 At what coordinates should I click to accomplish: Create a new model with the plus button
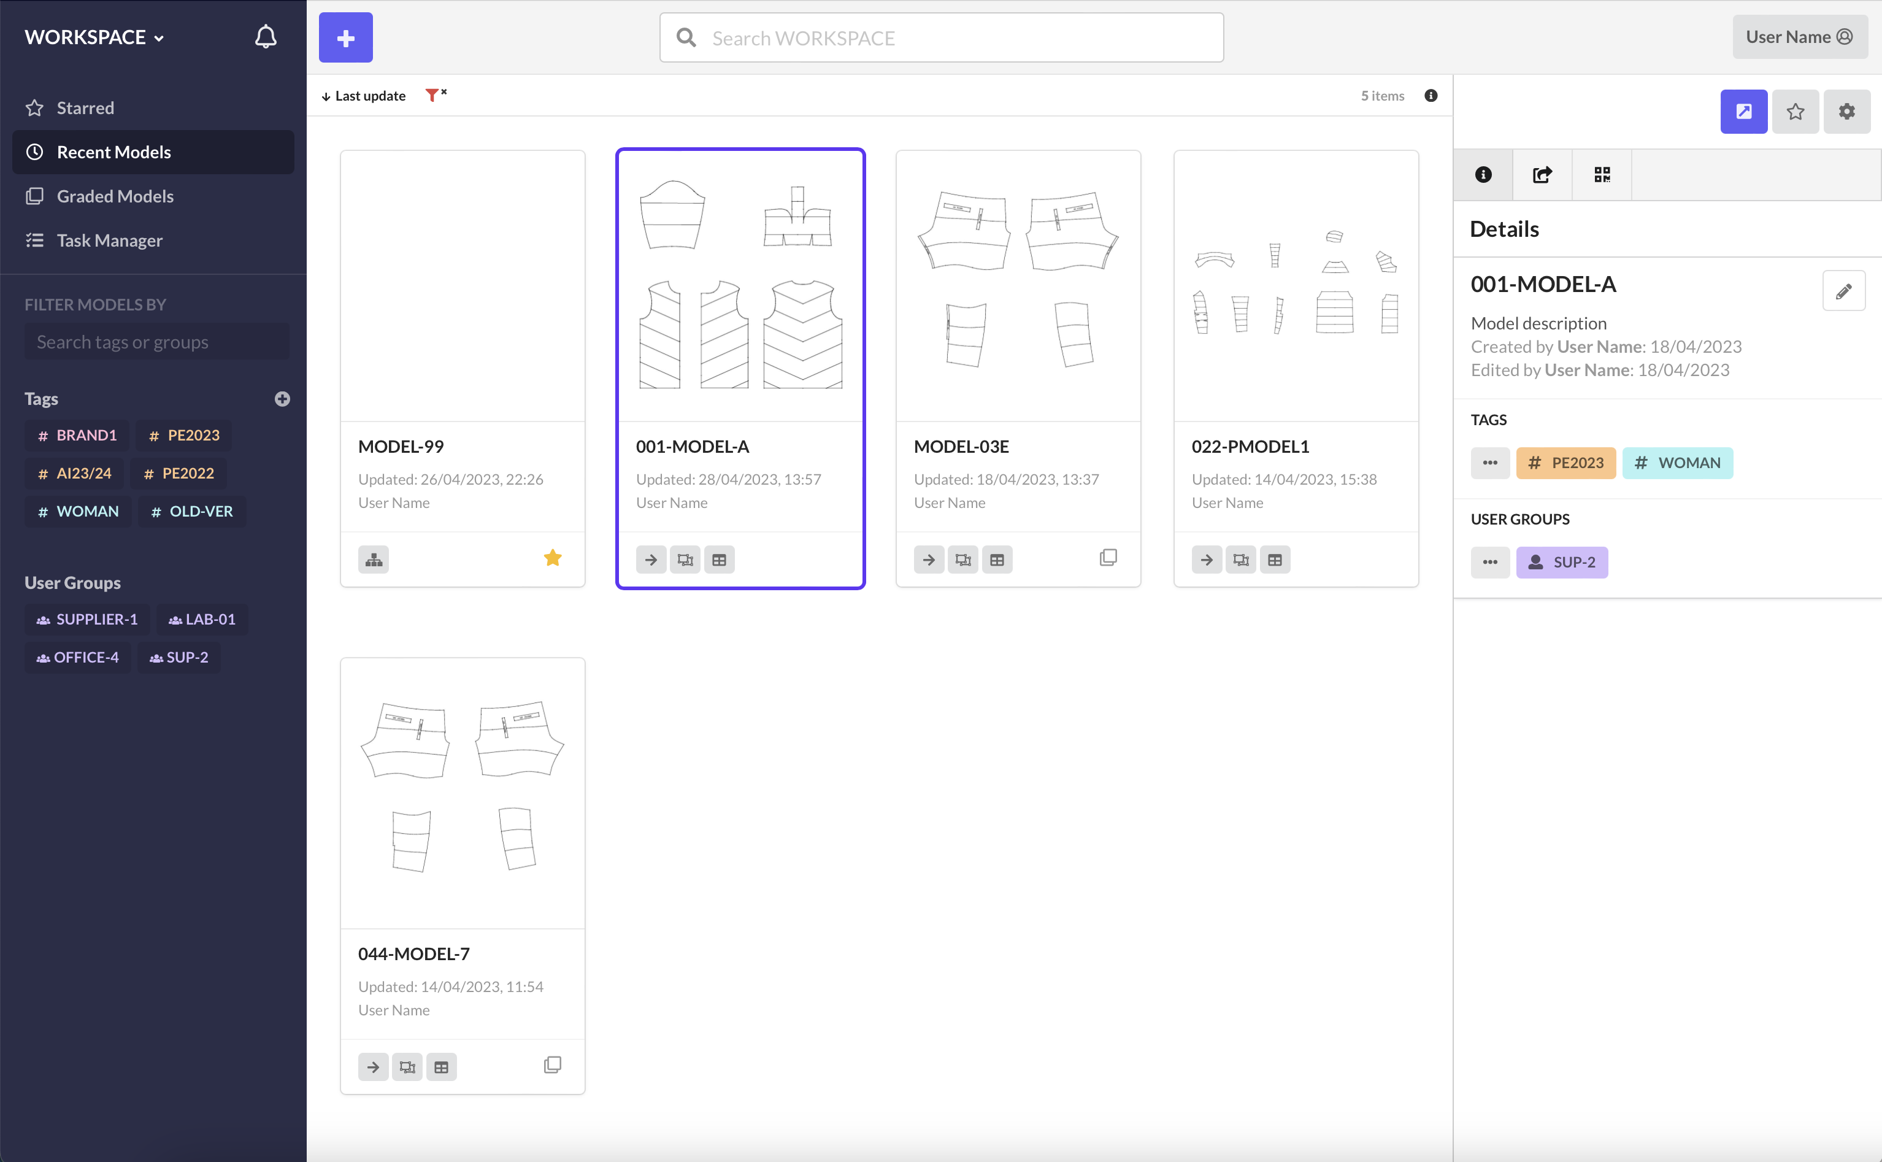[346, 37]
